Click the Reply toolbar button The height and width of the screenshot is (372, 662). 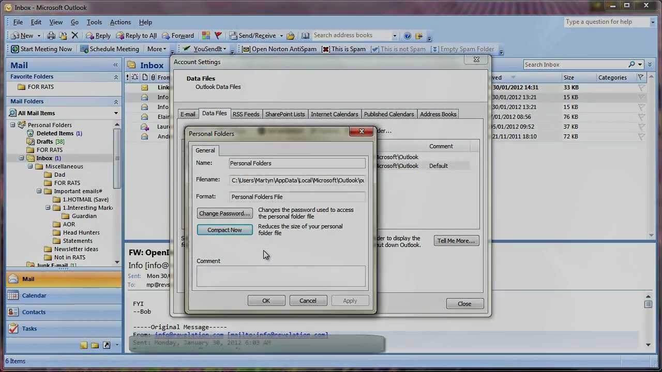pos(98,36)
